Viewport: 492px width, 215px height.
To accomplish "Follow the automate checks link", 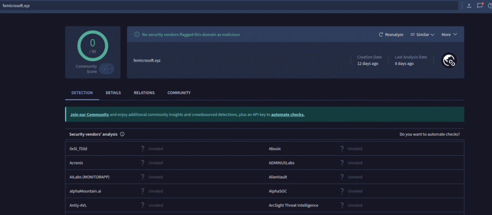I will pos(288,115).
